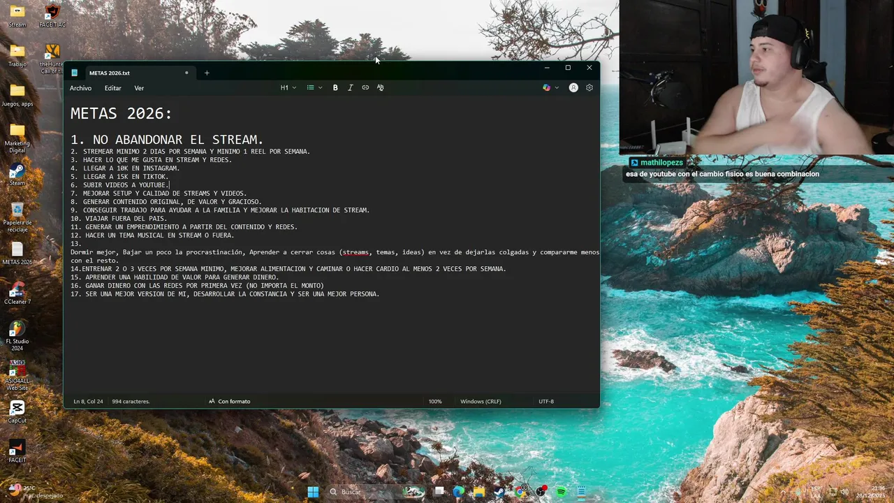Viewport: 894px width, 503px height.
Task: Select the METAS 2026 desktop file
Action: pos(17,254)
